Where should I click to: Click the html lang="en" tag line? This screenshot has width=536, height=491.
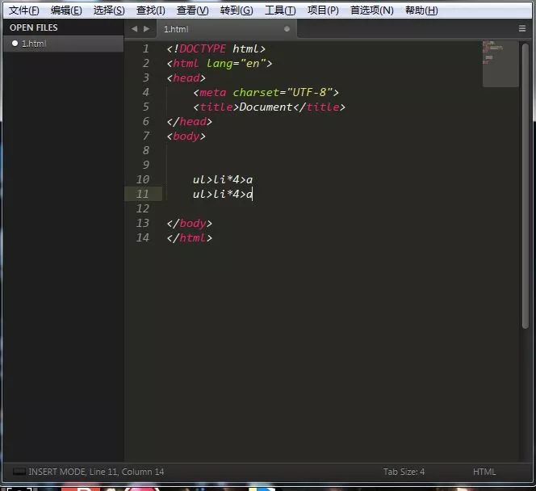click(220, 64)
